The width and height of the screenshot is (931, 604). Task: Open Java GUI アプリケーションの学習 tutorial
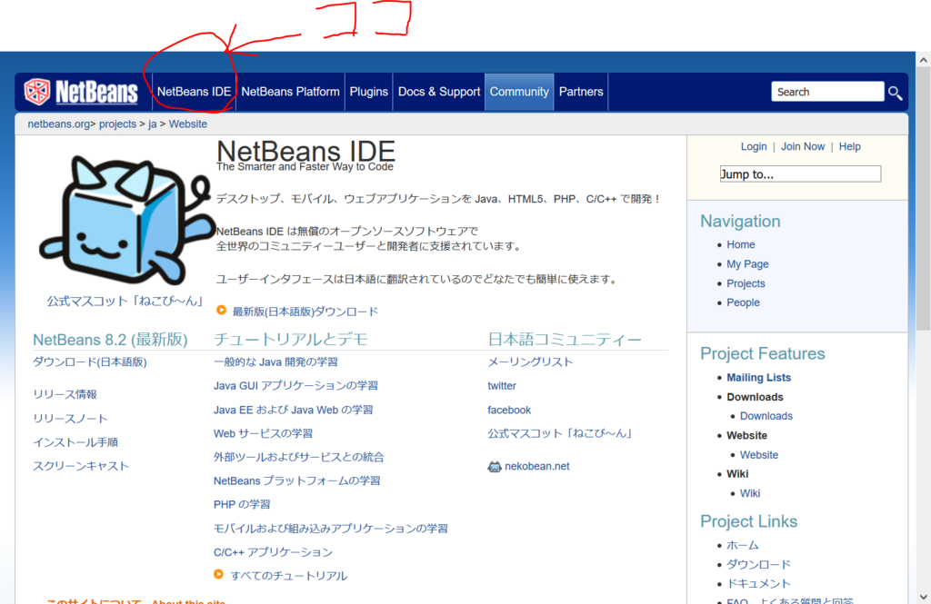point(295,386)
